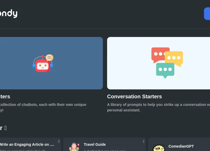
Task: Click the teal chat bubble illustration
Action: tap(165, 70)
